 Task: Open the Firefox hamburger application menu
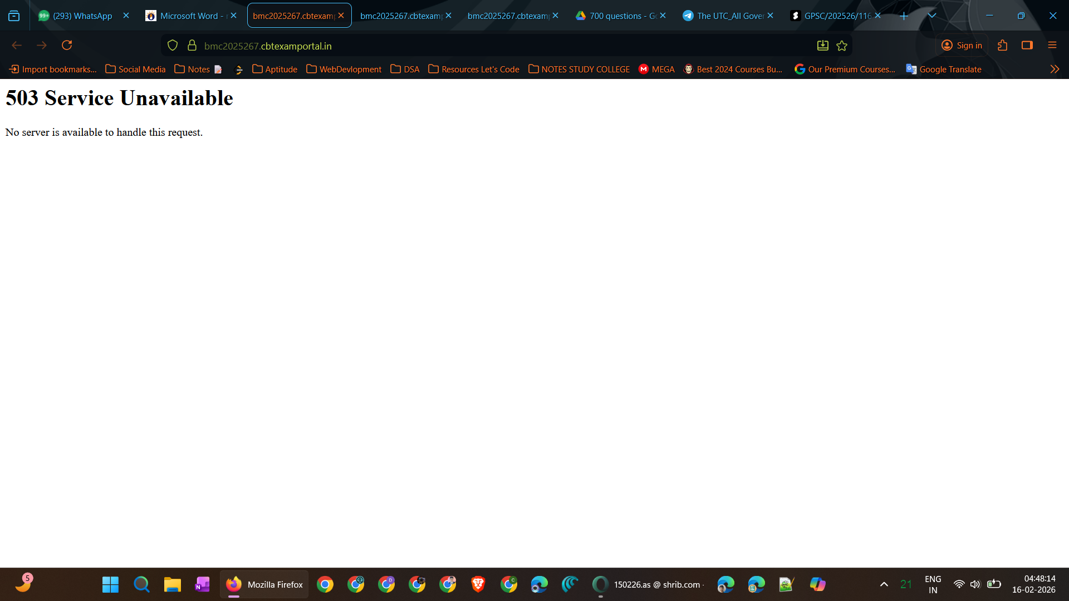[x=1052, y=46]
